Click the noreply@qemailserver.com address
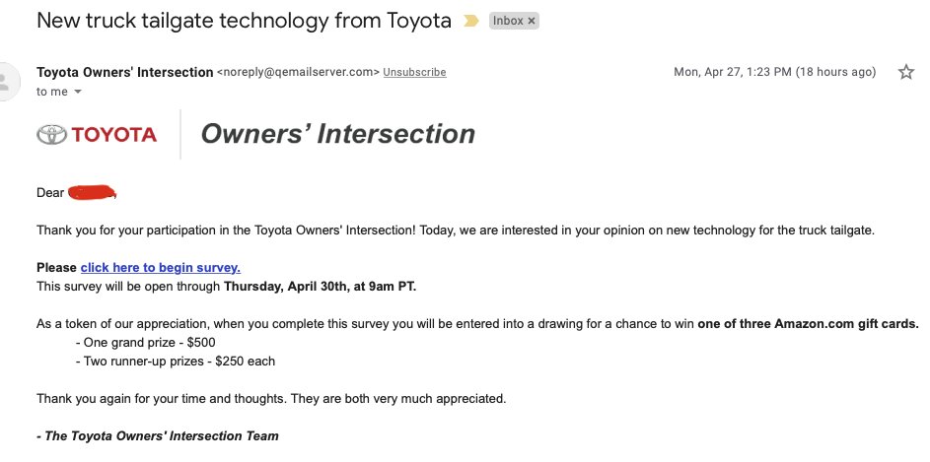The width and height of the screenshot is (930, 462). [299, 72]
